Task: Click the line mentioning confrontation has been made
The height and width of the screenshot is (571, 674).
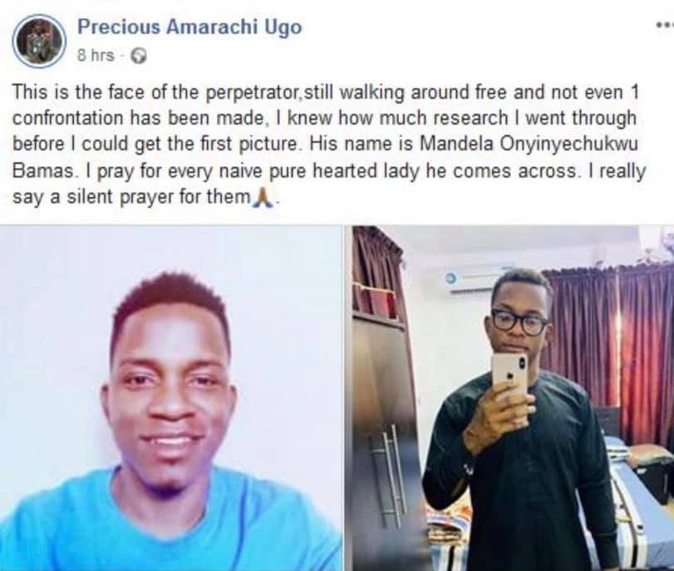Action: pos(325,119)
